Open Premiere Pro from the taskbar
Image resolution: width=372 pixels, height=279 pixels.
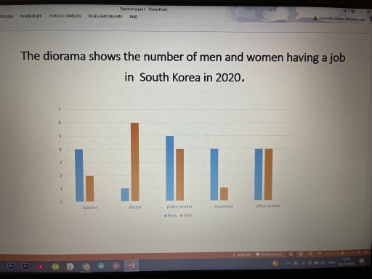(25, 267)
